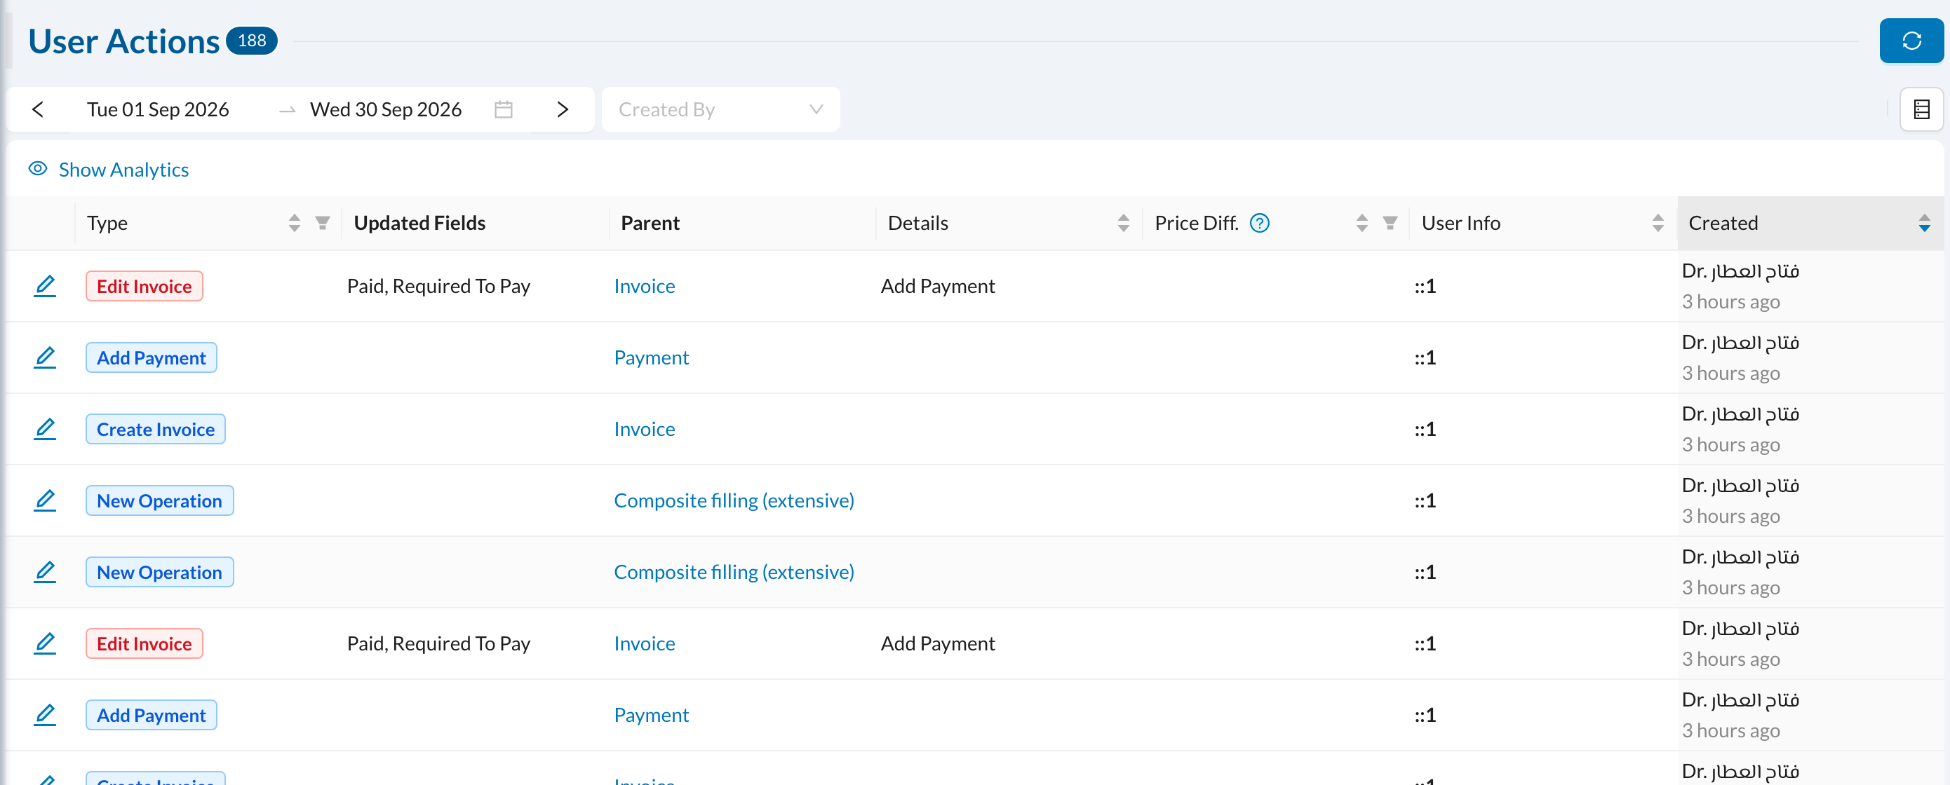1950x785 pixels.
Task: Open Invoice link in Create Invoice row
Action: (x=644, y=429)
